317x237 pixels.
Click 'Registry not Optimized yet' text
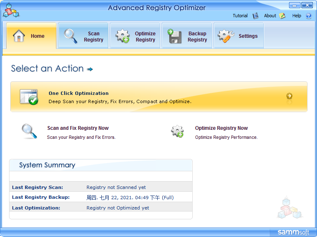tap(118, 208)
